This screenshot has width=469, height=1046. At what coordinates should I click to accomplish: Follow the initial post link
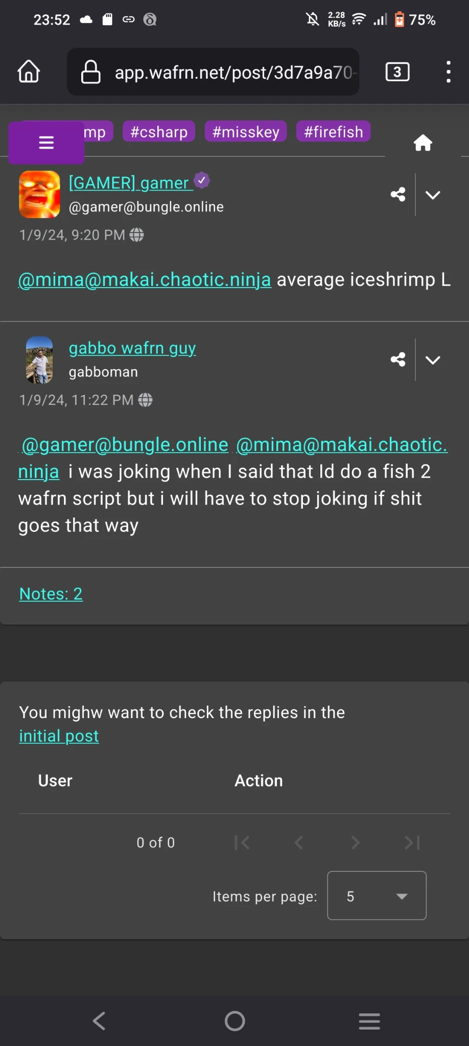click(x=59, y=736)
